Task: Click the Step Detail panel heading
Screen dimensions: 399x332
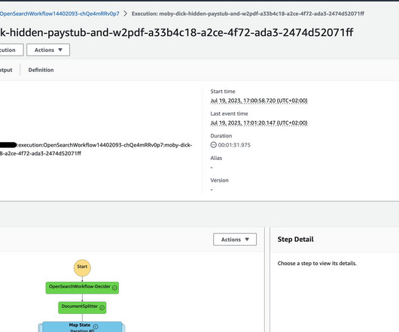Action: tap(295, 239)
